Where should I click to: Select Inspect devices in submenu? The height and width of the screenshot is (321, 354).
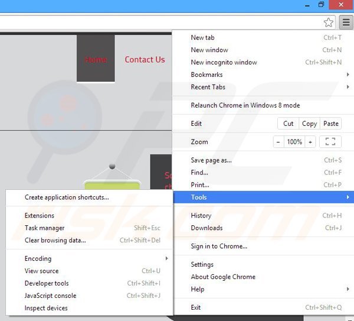coord(90,308)
